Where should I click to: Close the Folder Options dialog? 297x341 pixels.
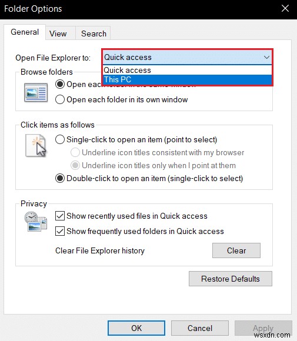tap(285, 9)
